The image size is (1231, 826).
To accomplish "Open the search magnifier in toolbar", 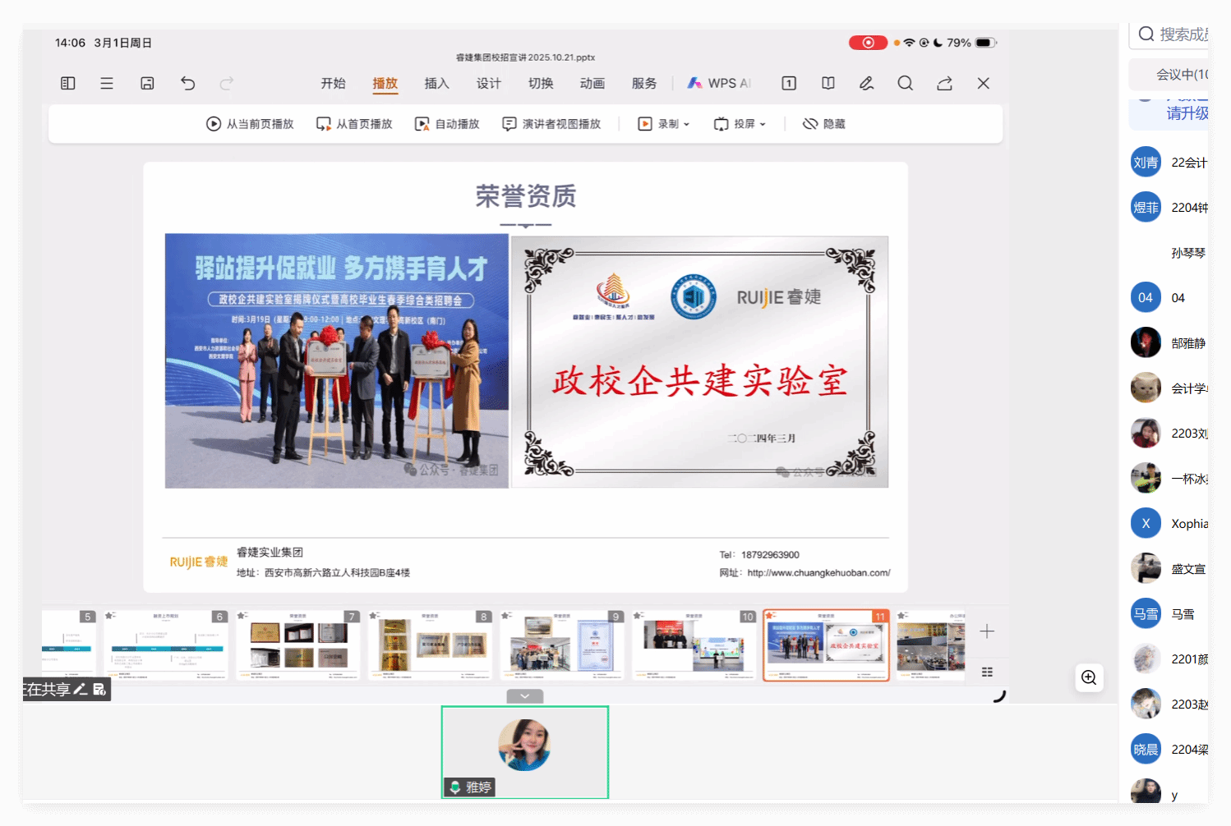I will pos(905,83).
